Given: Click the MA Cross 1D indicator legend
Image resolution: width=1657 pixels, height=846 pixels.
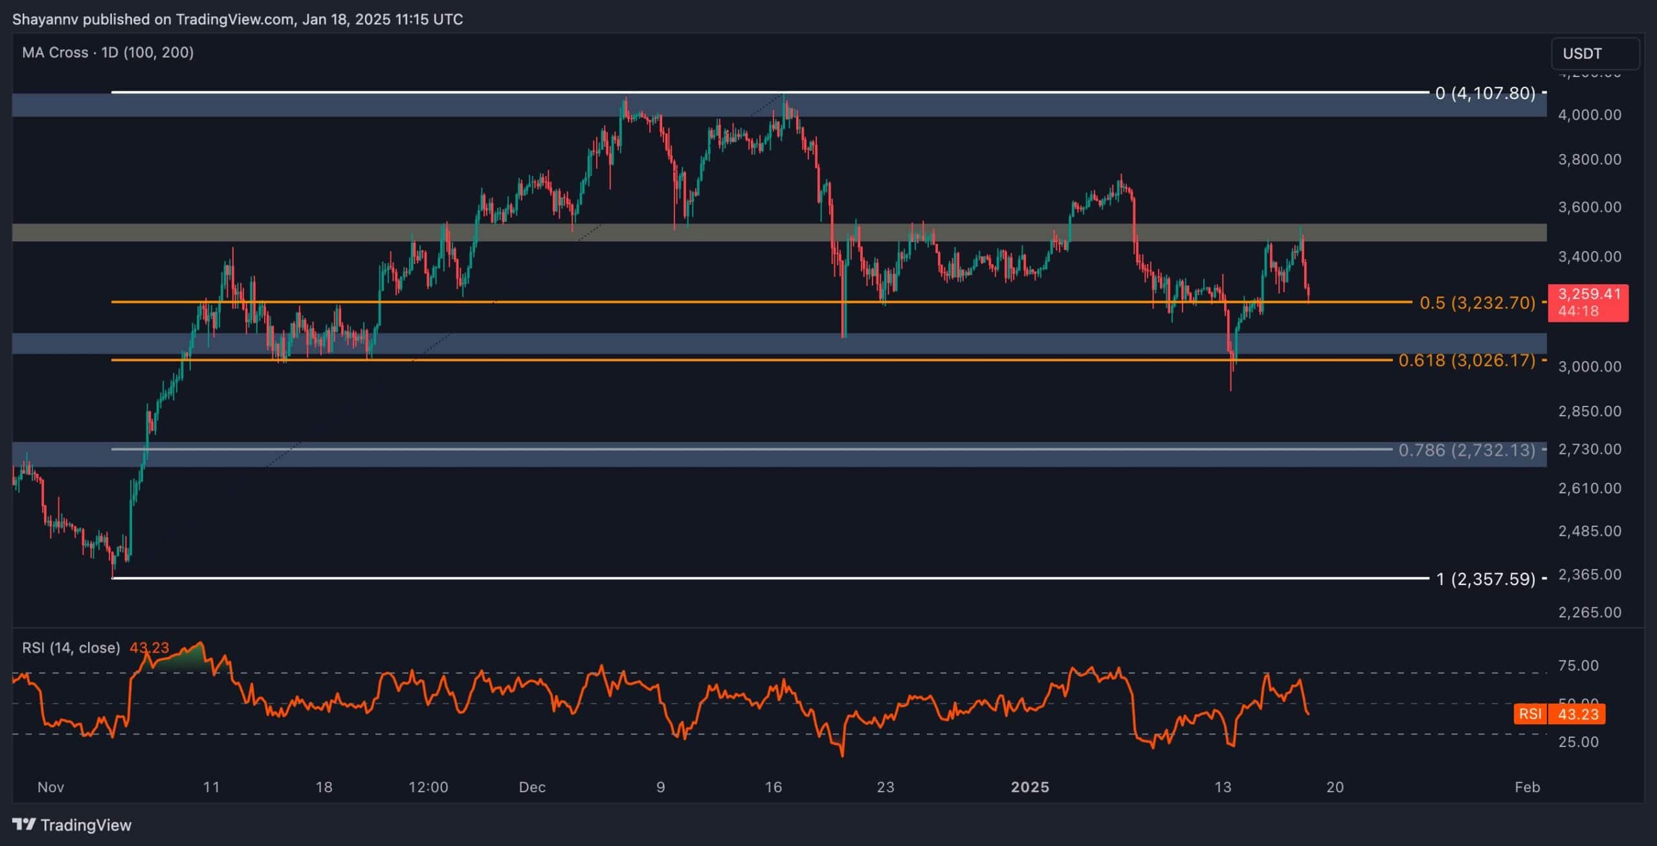Looking at the screenshot, I should click(x=107, y=52).
